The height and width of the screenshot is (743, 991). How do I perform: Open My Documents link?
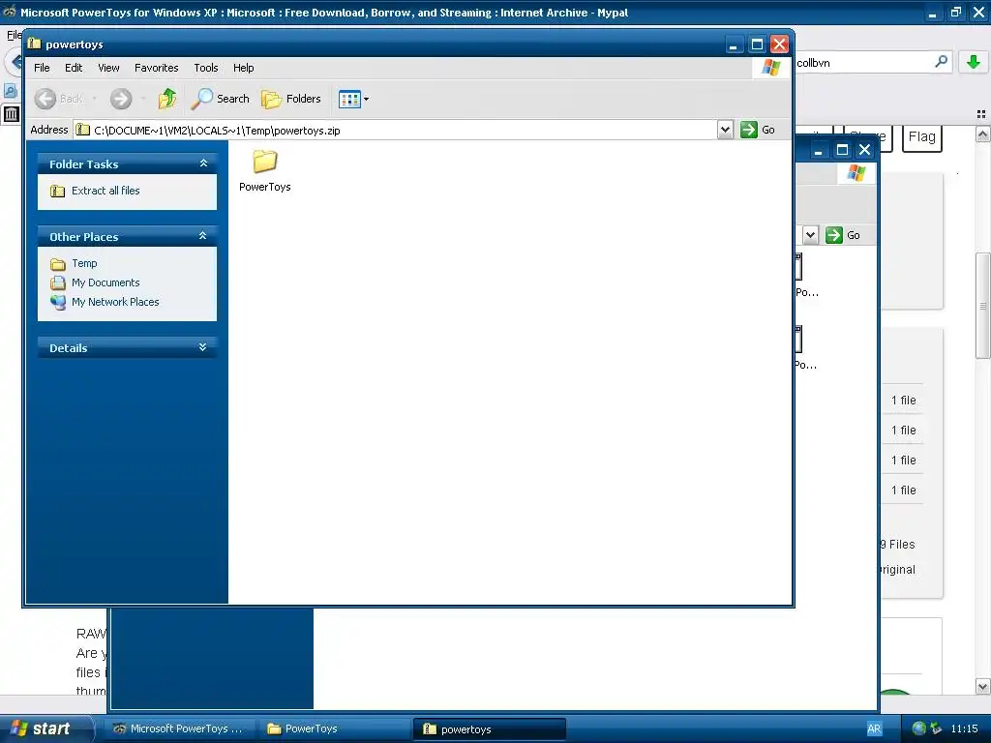pos(105,282)
